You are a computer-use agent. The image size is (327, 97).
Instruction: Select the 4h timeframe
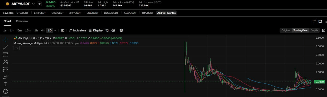point(43,30)
